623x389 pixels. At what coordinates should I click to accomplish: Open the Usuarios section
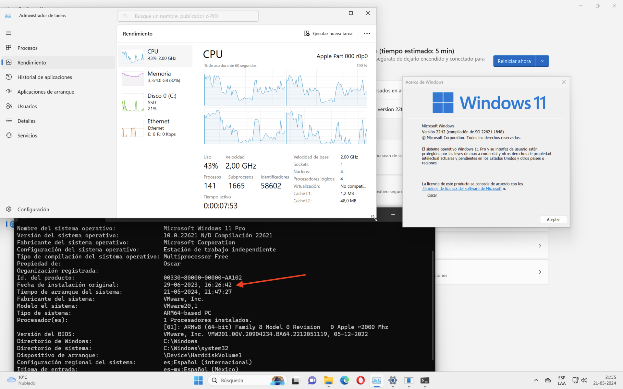pos(27,106)
